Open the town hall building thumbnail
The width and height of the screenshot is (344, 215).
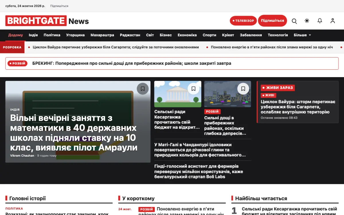(178, 94)
